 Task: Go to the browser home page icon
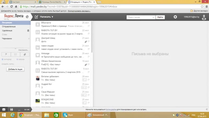(x=16, y=7)
